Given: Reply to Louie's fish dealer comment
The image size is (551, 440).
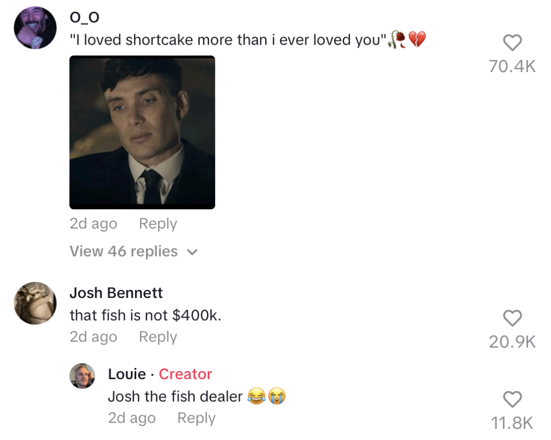Looking at the screenshot, I should (196, 418).
